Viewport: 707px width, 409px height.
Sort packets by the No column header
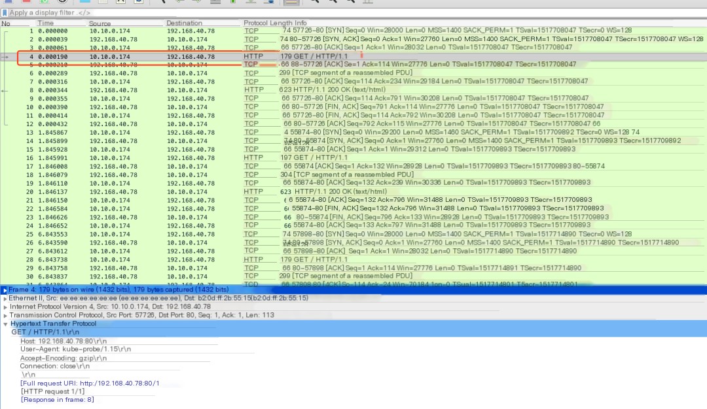(6, 24)
